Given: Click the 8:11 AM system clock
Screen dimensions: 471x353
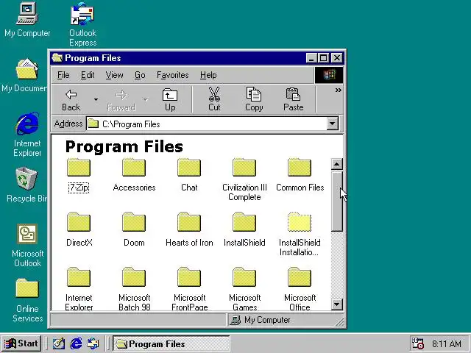Looking at the screenshot, I should (447, 343).
